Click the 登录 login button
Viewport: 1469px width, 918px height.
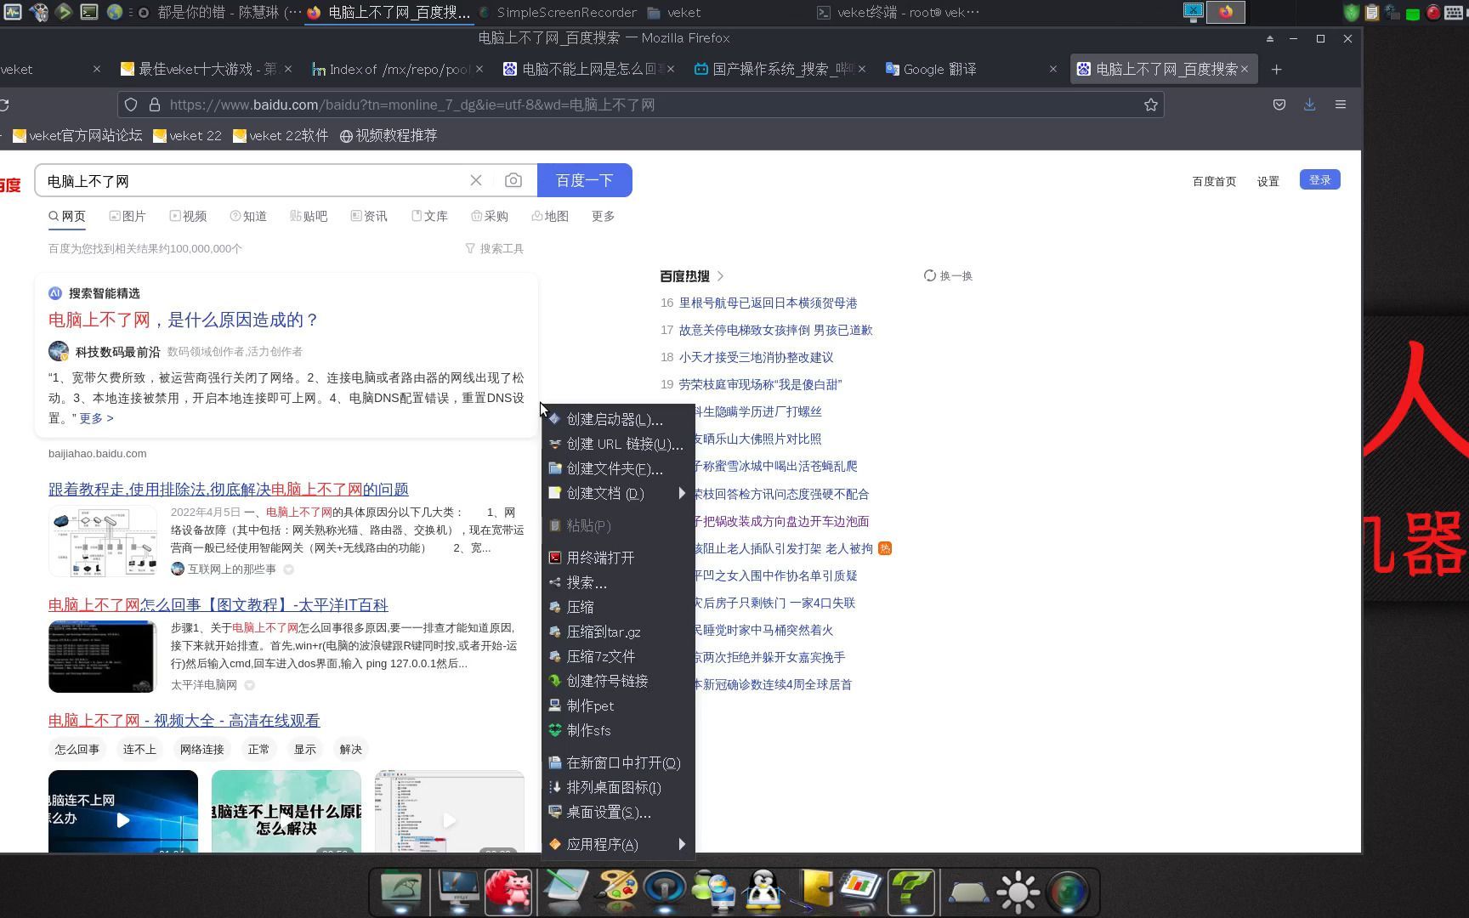coord(1319,180)
